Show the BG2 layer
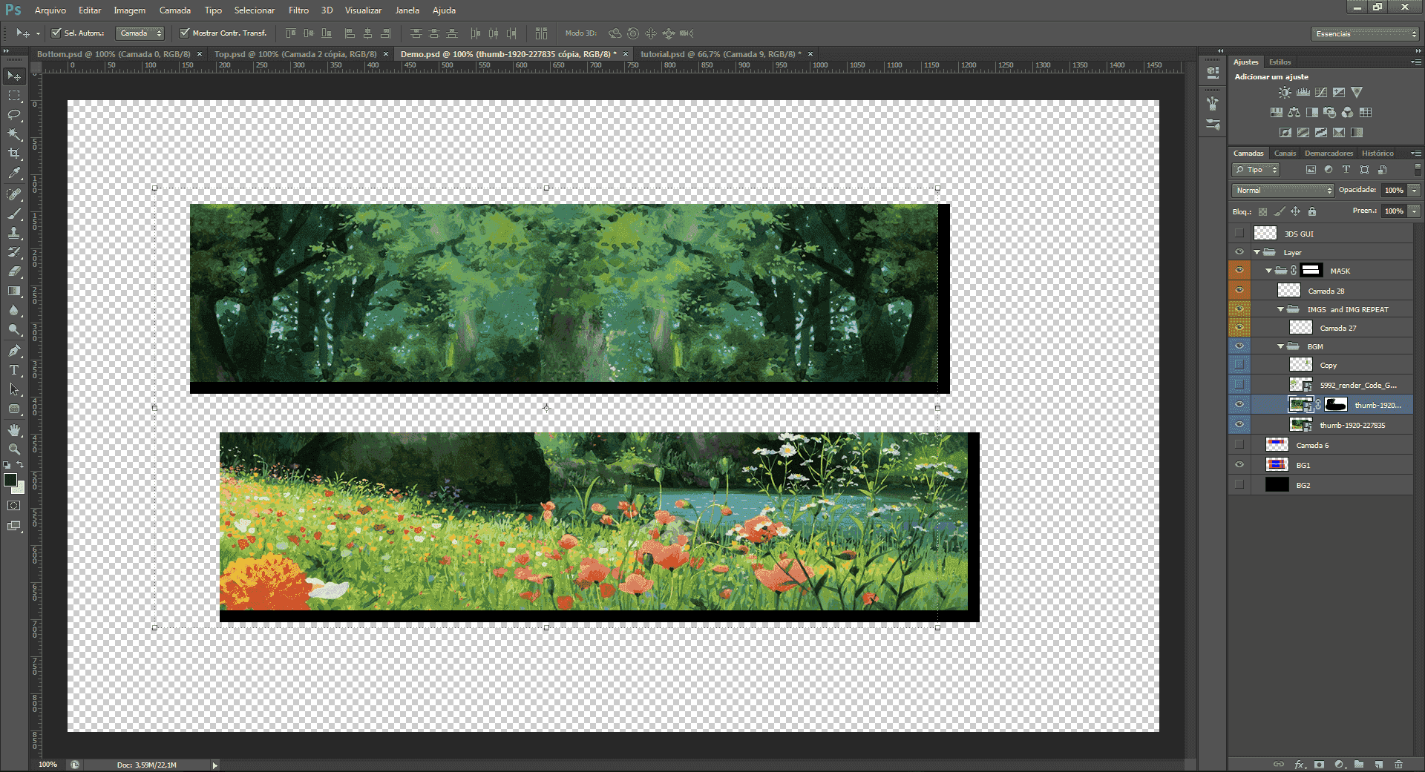This screenshot has height=772, width=1425. 1239,485
